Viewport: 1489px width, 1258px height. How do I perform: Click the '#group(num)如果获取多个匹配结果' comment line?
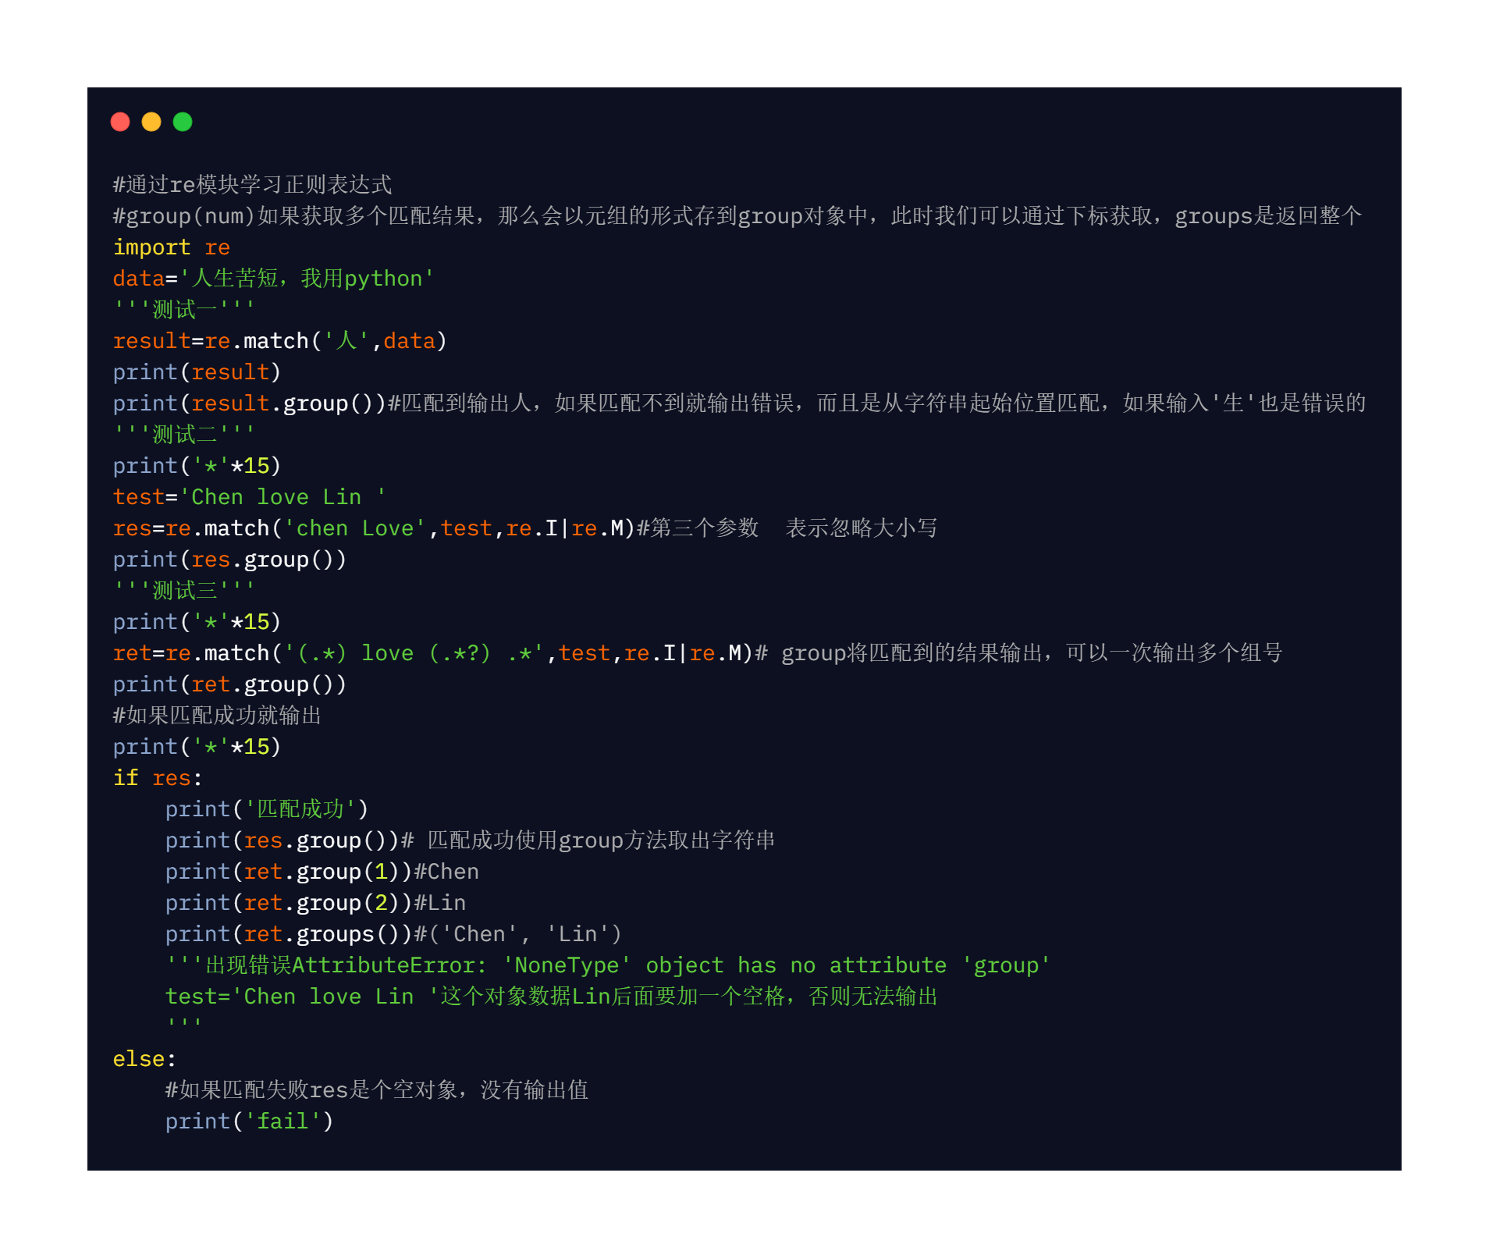(737, 215)
